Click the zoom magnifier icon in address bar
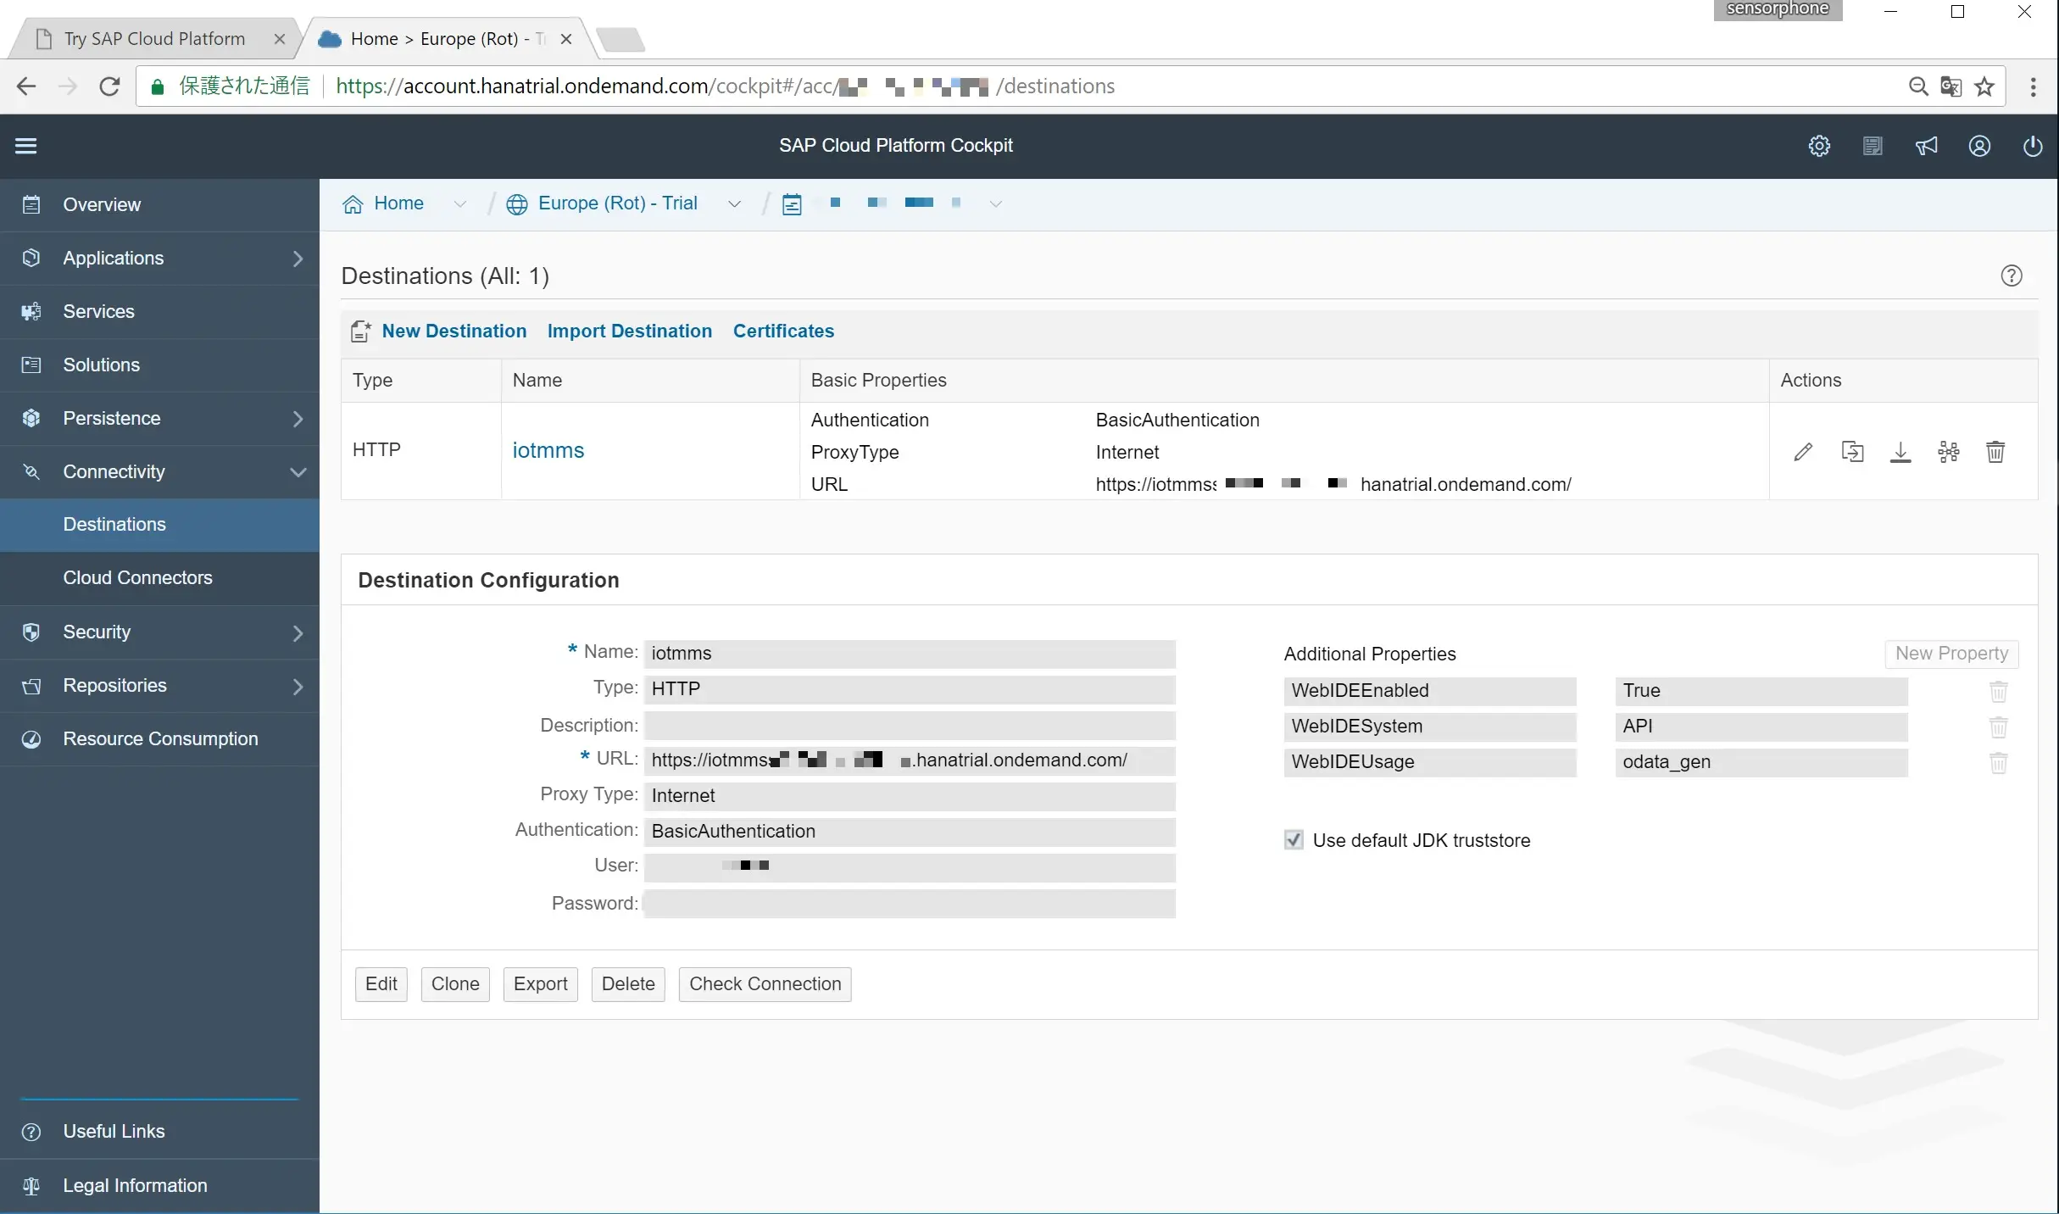2059x1214 pixels. [1918, 86]
